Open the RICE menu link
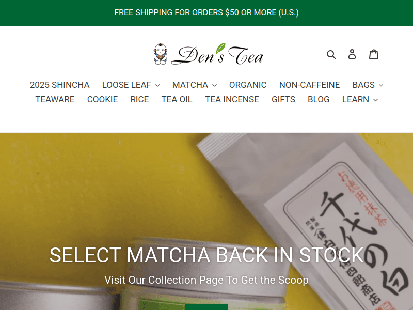 click(139, 99)
